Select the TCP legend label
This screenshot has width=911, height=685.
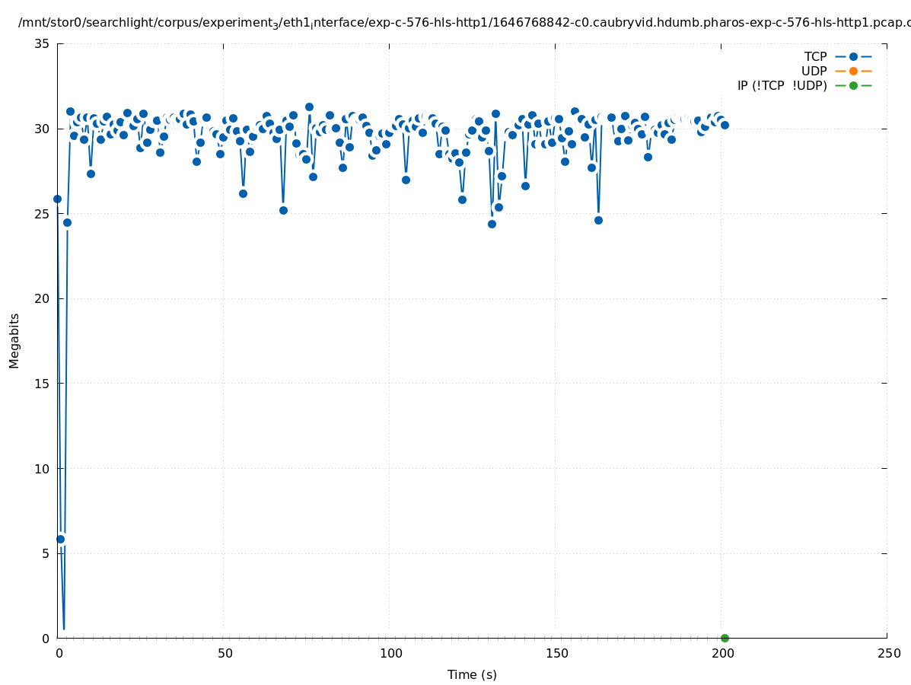click(x=815, y=56)
